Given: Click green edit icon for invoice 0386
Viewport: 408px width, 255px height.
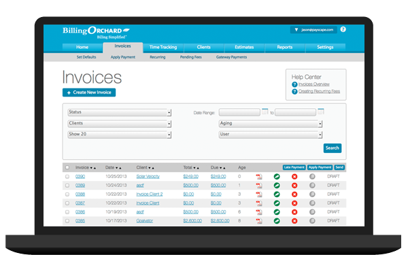Looking at the screenshot, I should point(277,212).
